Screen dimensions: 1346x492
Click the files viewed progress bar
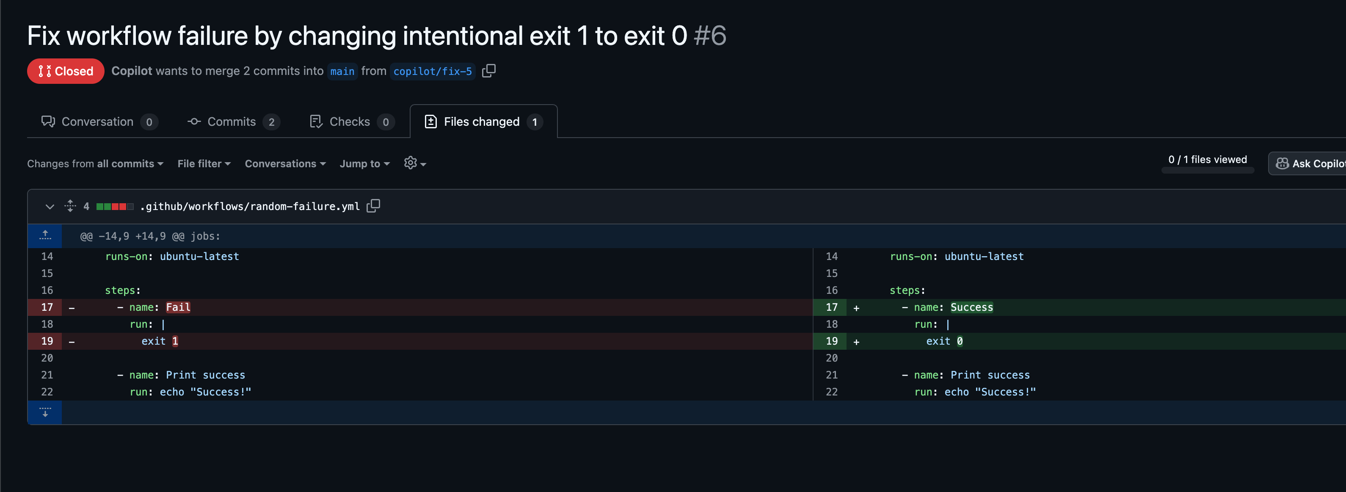[x=1207, y=171]
